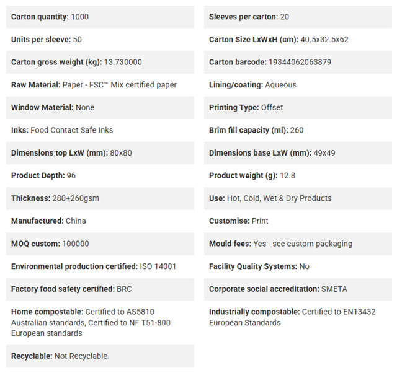Click the Units per sleeve row

pos(100,40)
